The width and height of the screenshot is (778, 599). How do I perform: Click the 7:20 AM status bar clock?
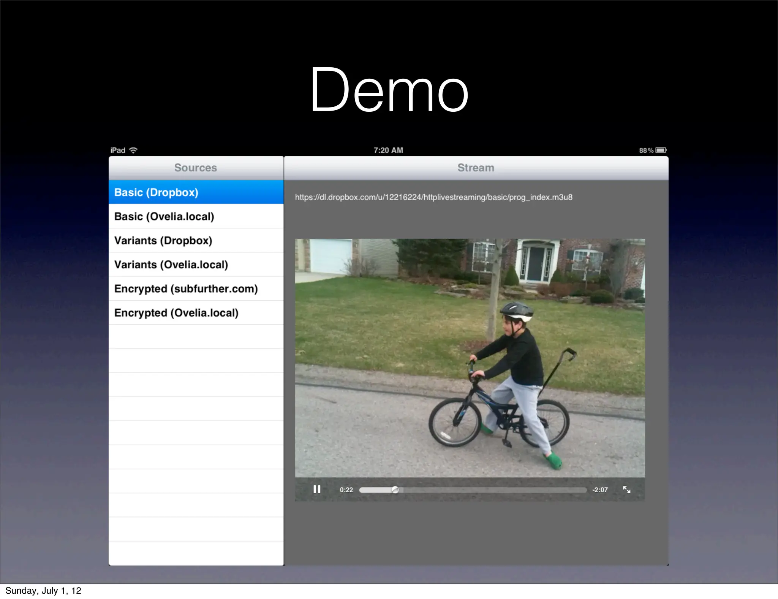(x=388, y=150)
